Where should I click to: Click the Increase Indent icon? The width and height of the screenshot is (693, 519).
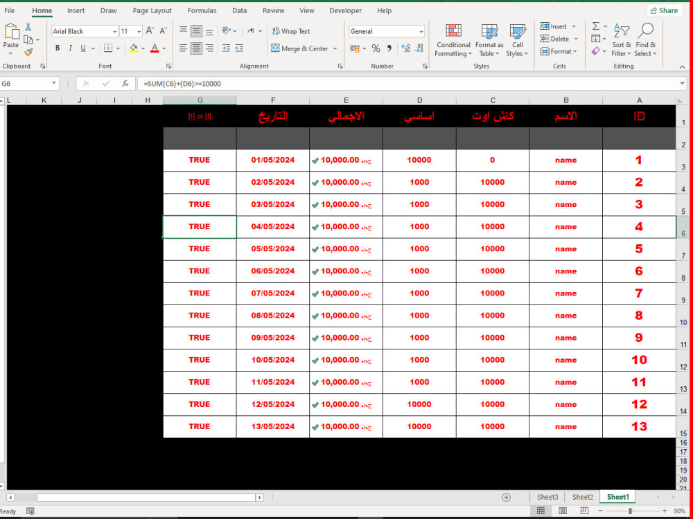239,48
